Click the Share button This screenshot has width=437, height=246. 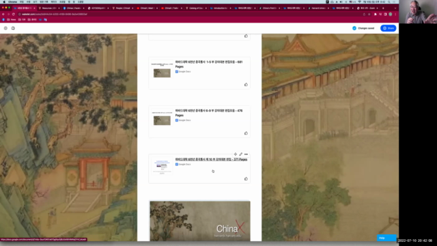point(389,28)
